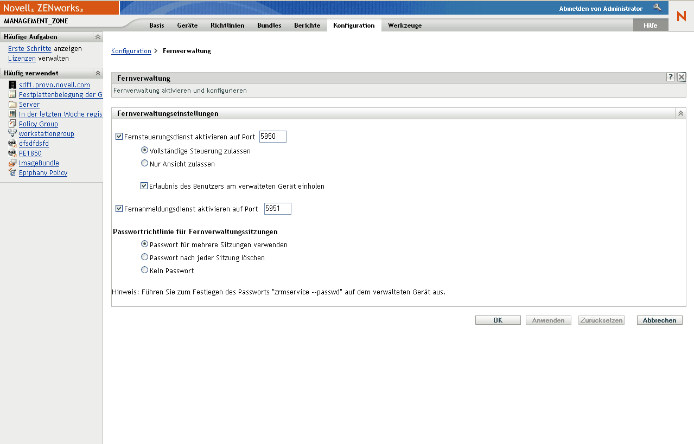Click the MANAGEMENT_ZONE label

[x=36, y=21]
